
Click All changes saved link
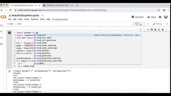[60, 19]
